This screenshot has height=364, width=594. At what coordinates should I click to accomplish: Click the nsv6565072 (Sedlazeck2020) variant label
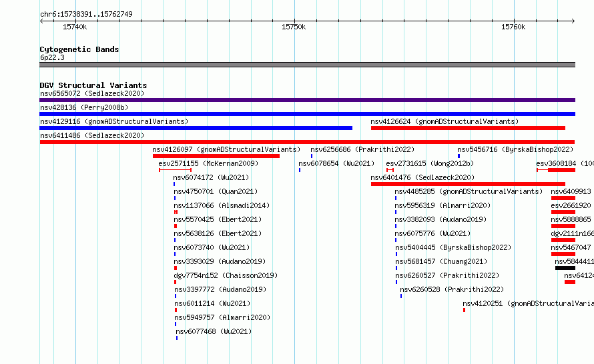click(x=92, y=93)
